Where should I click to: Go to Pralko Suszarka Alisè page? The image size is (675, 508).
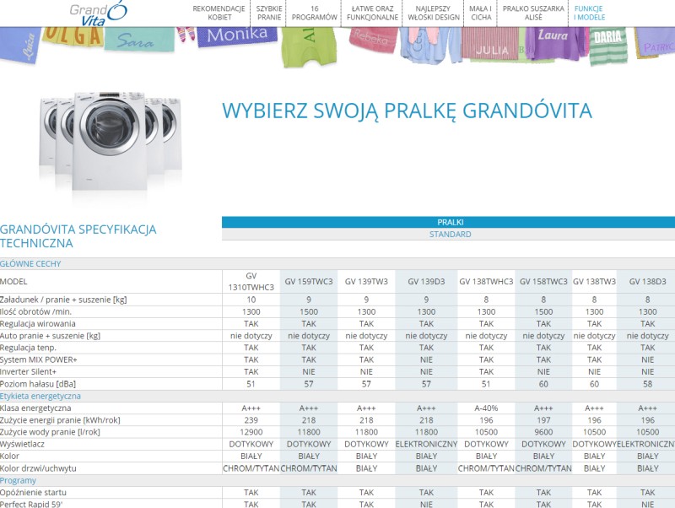click(x=533, y=13)
